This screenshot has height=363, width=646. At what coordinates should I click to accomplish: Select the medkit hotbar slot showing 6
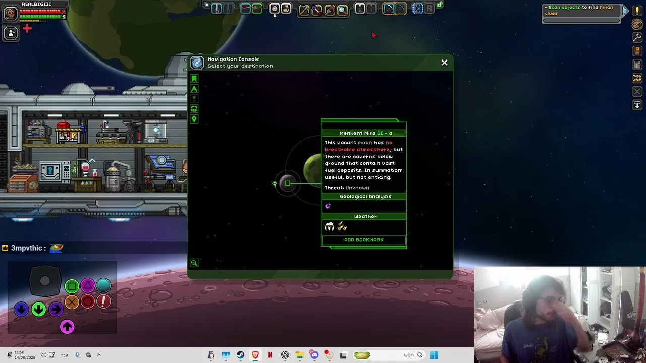tap(274, 9)
